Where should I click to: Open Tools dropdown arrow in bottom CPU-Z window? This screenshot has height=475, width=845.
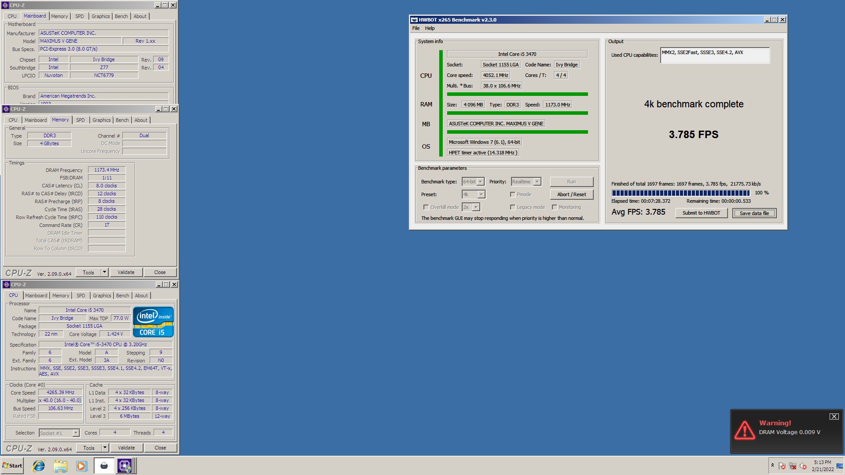point(105,448)
